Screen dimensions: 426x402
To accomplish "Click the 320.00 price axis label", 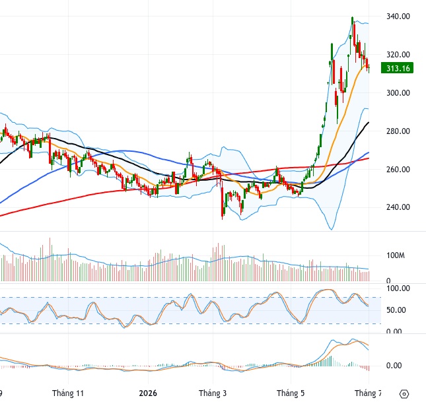I will 398,55.
